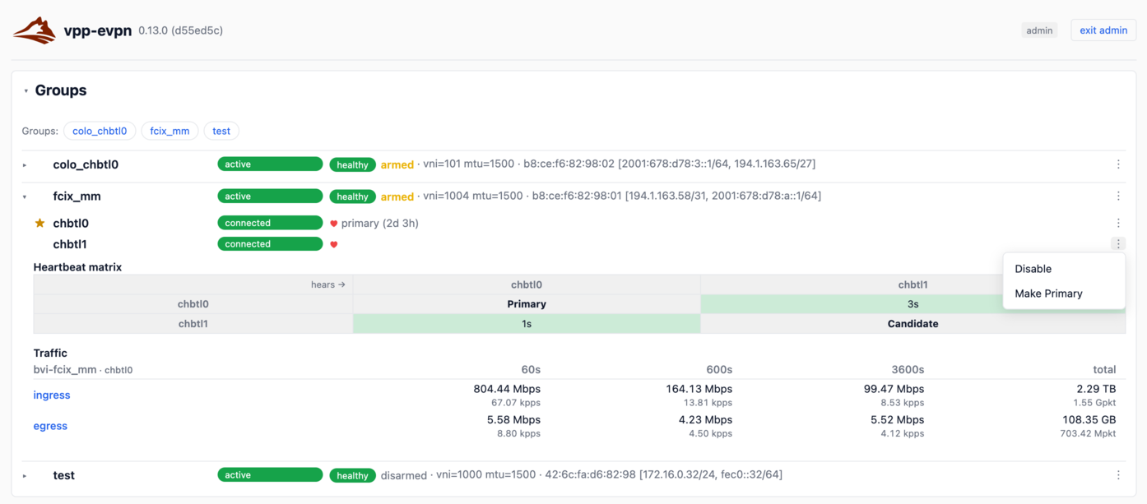
Task: Click the vpp-evpn mountain logo
Action: (x=35, y=30)
